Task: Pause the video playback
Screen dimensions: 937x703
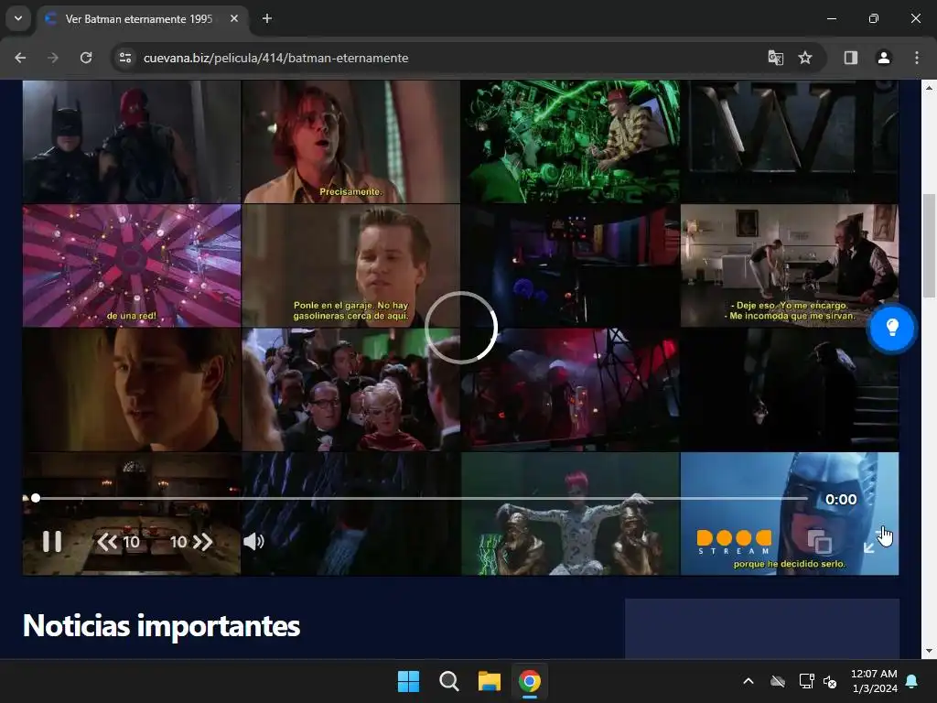Action: pos(52,542)
